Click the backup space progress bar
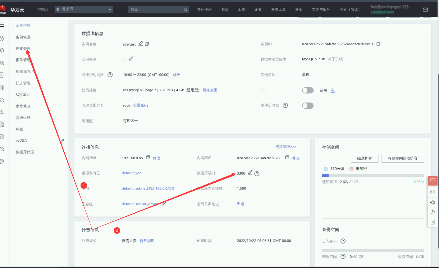The width and height of the screenshot is (439, 268). (x=373, y=250)
